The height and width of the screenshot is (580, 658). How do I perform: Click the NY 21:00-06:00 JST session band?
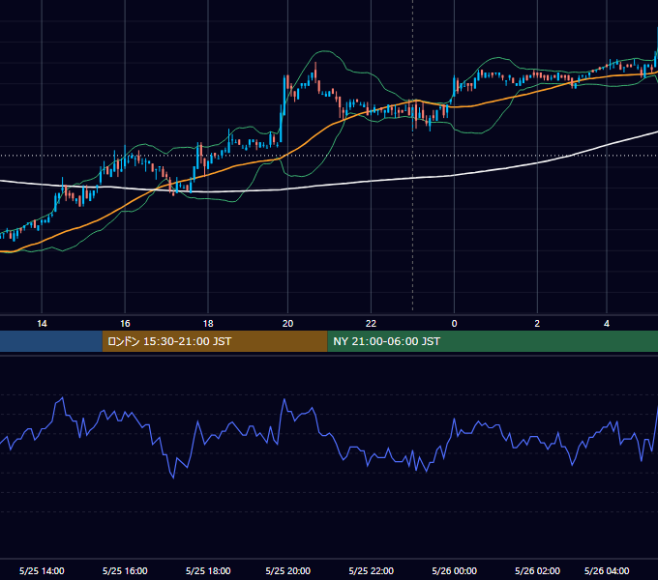point(493,341)
